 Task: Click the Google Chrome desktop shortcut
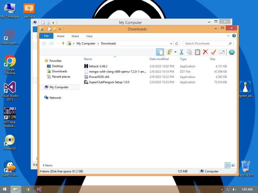tap(10, 65)
